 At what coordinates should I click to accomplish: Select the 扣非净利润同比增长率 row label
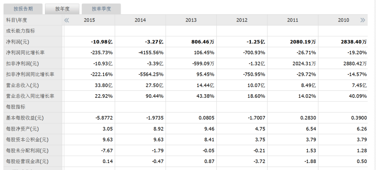pyautogui.click(x=30, y=74)
